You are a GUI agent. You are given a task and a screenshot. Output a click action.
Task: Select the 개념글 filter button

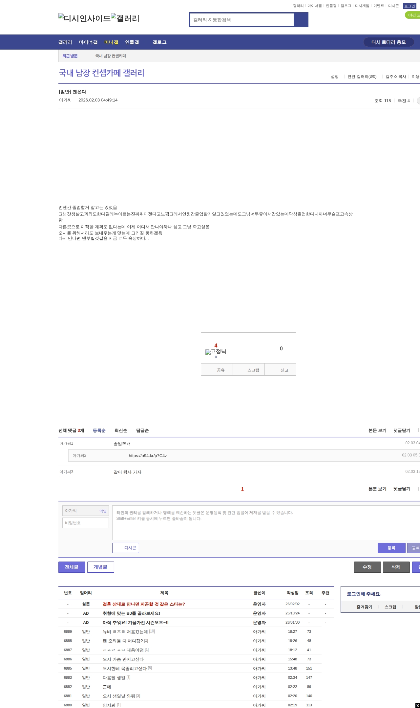(x=100, y=567)
